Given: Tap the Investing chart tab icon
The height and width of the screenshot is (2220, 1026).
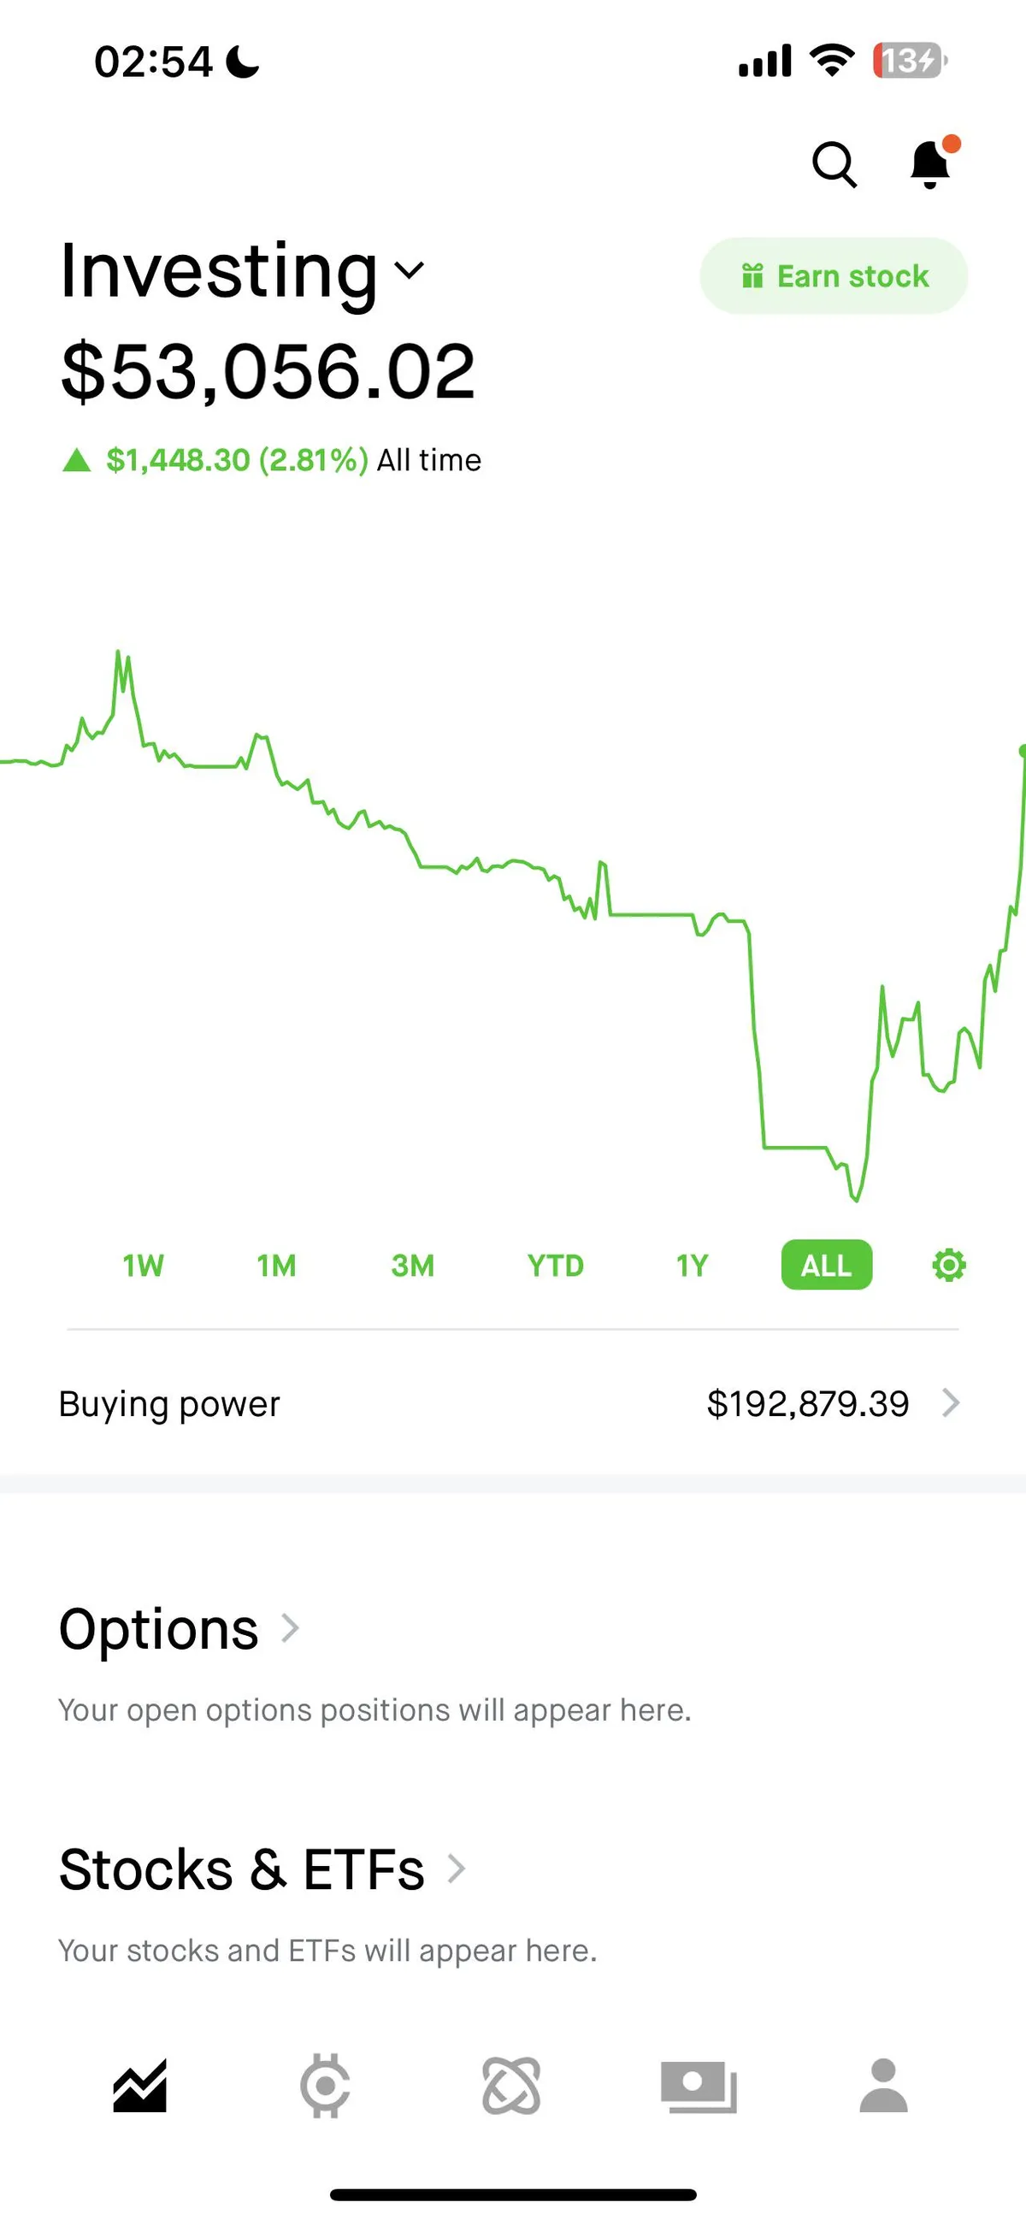Looking at the screenshot, I should pos(139,2086).
